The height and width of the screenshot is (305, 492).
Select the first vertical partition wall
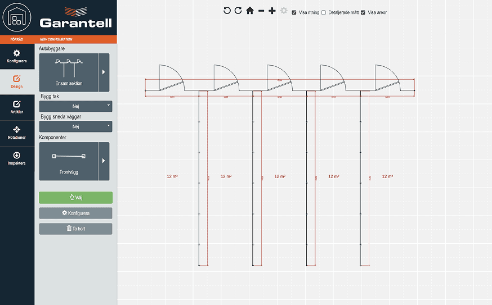[199, 178]
